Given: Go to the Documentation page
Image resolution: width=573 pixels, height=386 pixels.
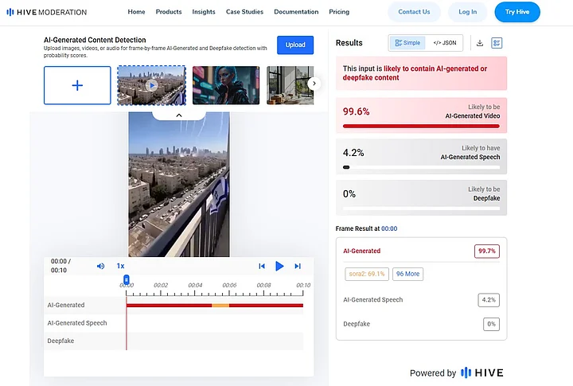Looking at the screenshot, I should [x=296, y=12].
